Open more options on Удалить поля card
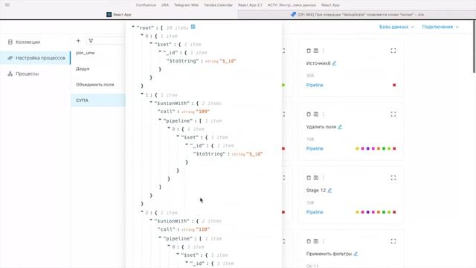 (x=324, y=114)
